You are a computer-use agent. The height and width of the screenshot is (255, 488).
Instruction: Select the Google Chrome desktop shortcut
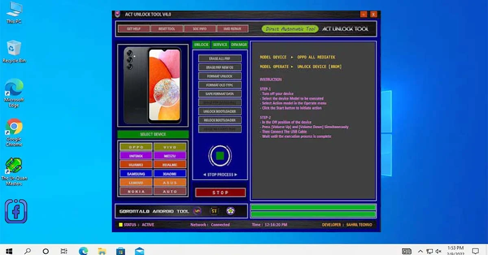(14, 132)
